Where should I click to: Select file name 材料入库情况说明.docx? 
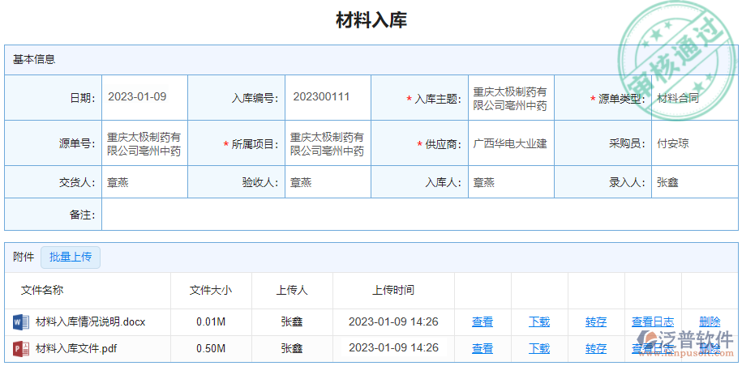click(x=90, y=322)
